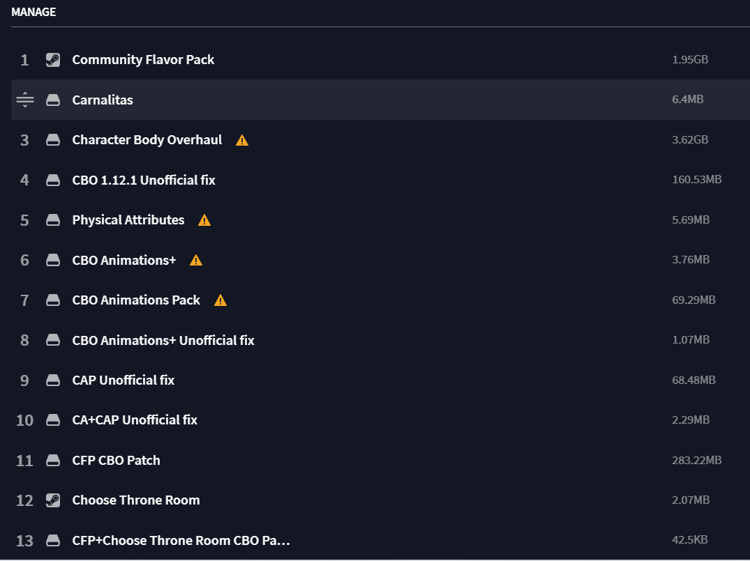Click the 283.22MB size label
Viewport: 750px width, 561px height.
pos(696,460)
